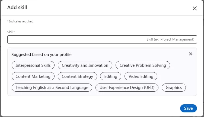Image resolution: width=204 pixels, height=117 pixels.
Task: Choose User Experience Design (UED) chip
Action: click(127, 88)
